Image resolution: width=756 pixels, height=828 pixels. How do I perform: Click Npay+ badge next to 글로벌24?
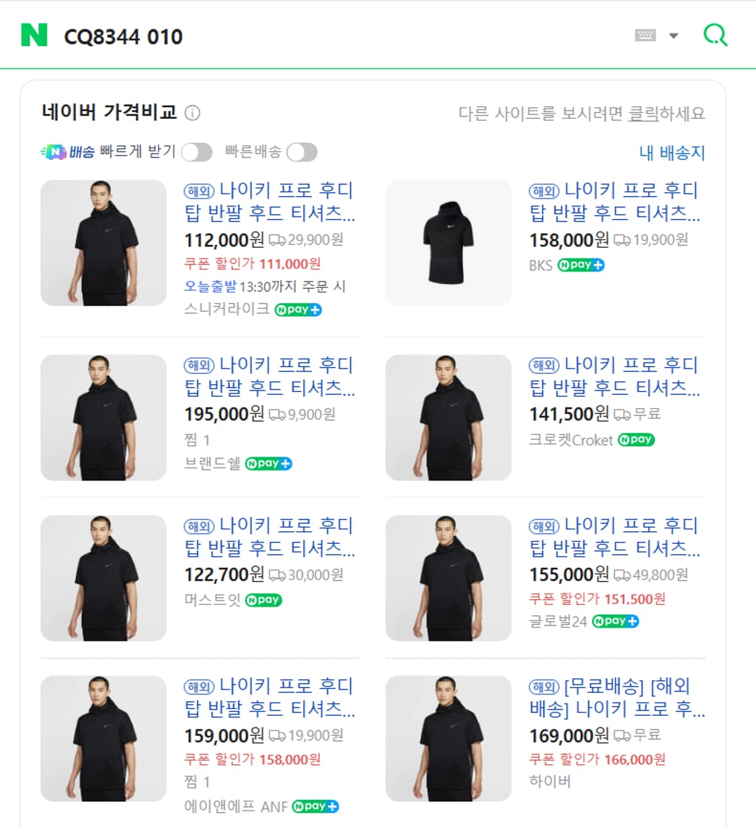coord(616,622)
